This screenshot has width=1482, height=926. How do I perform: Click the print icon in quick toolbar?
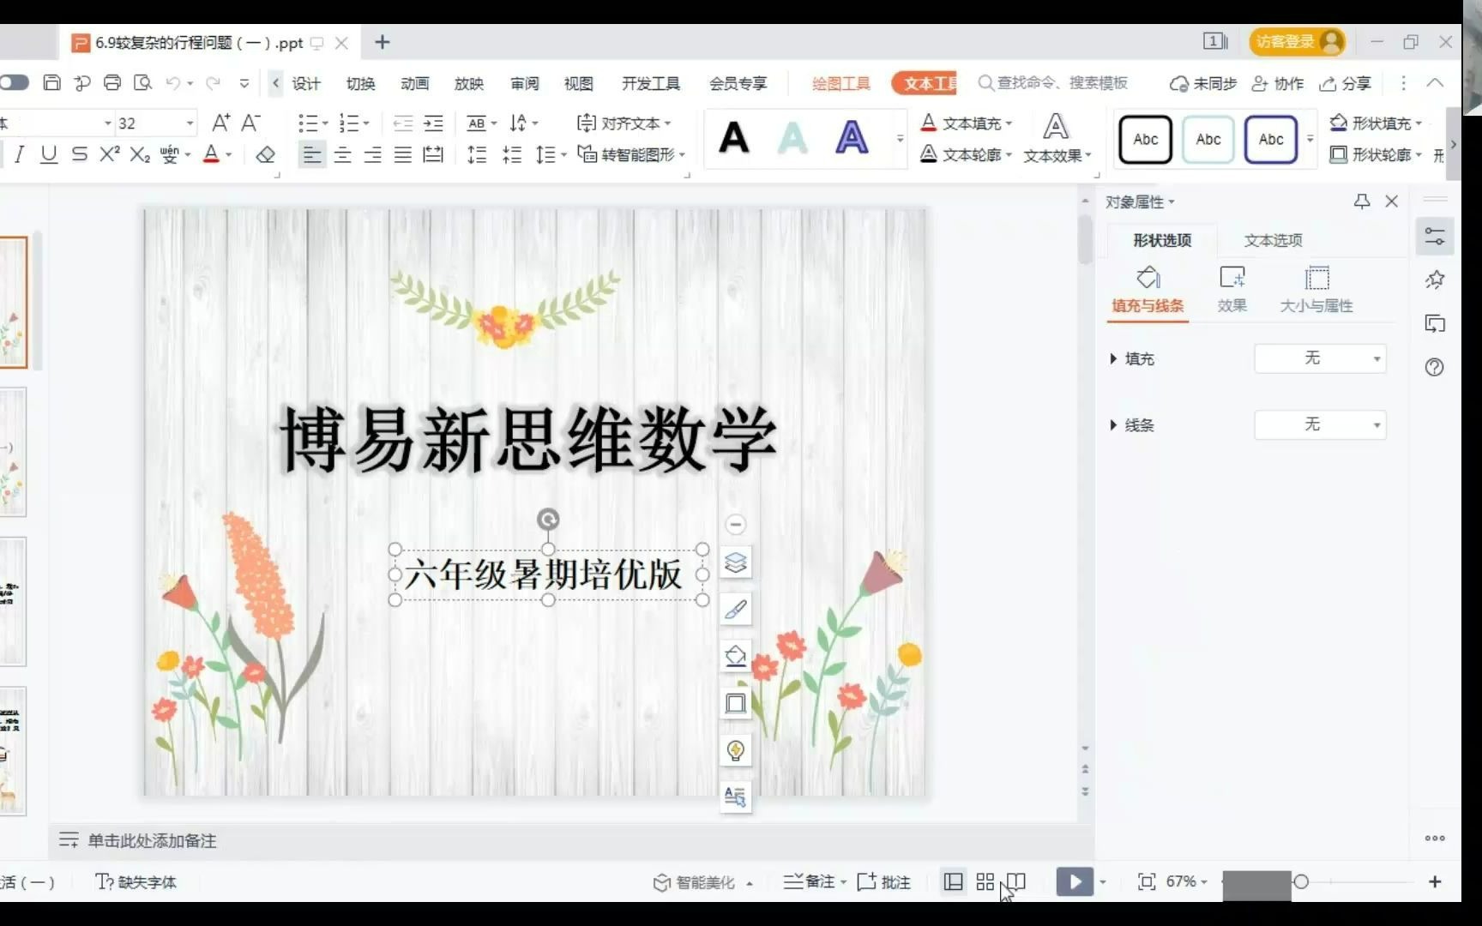[x=112, y=82]
